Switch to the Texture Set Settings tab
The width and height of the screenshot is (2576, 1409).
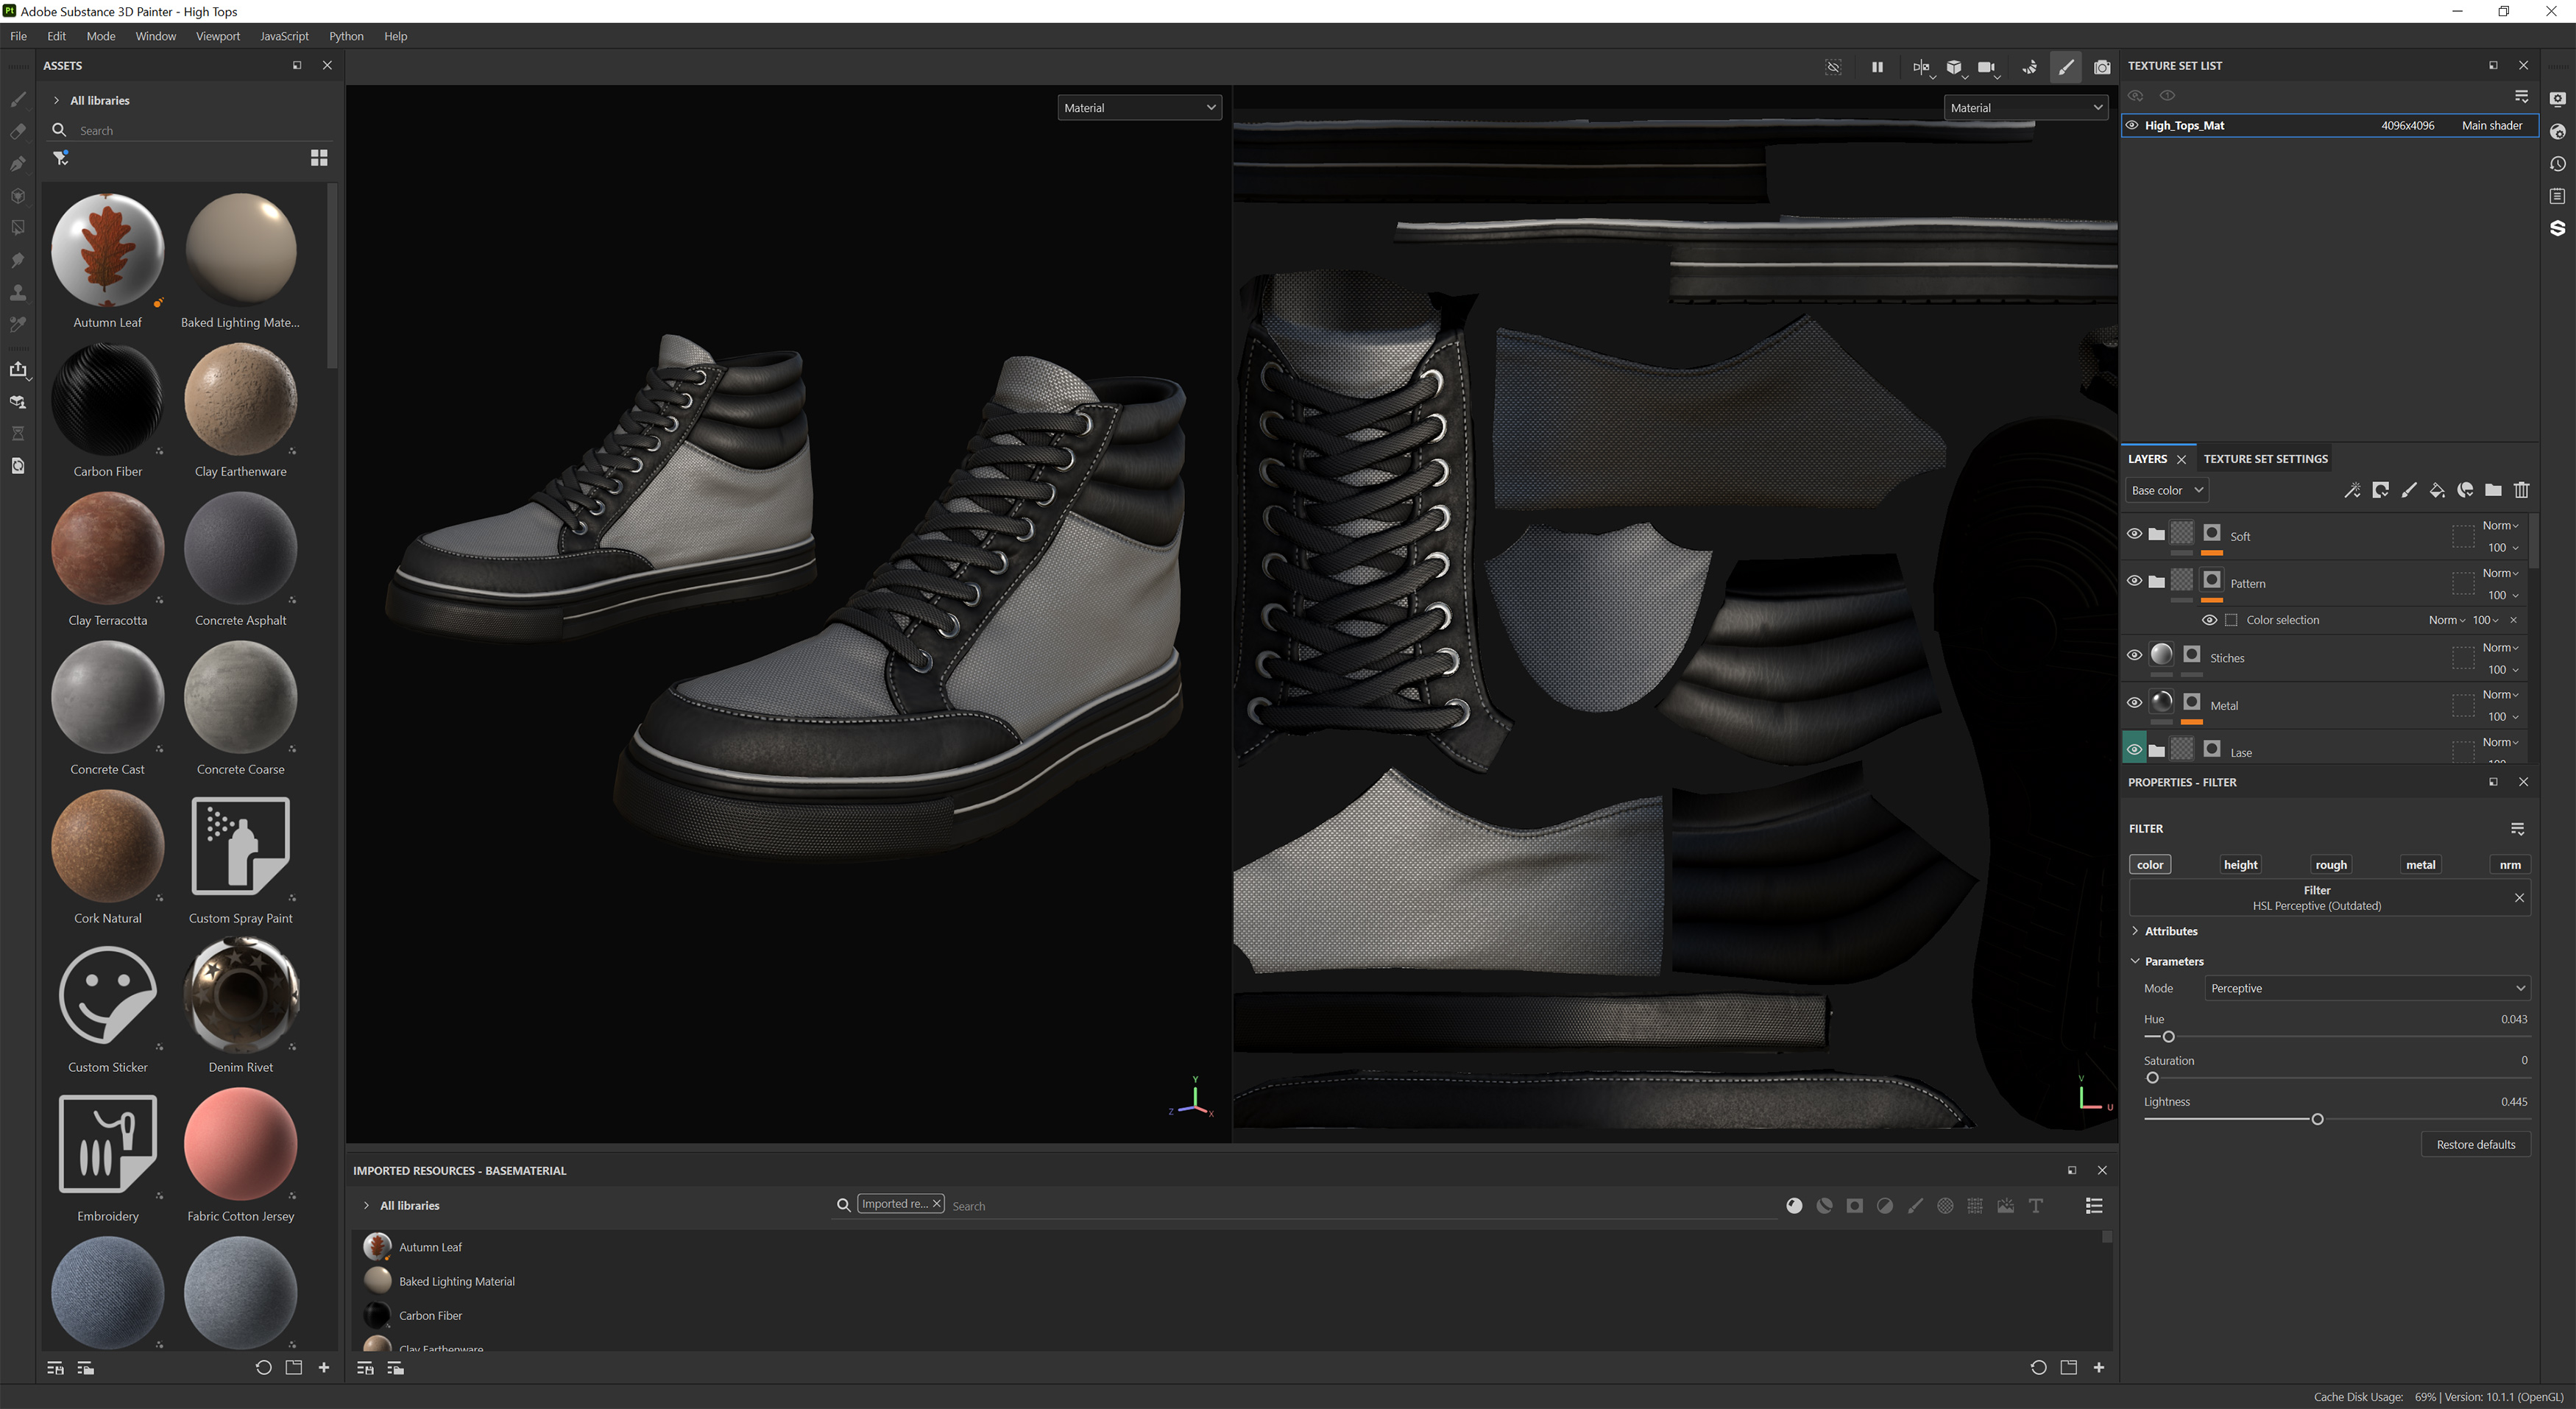(2266, 458)
